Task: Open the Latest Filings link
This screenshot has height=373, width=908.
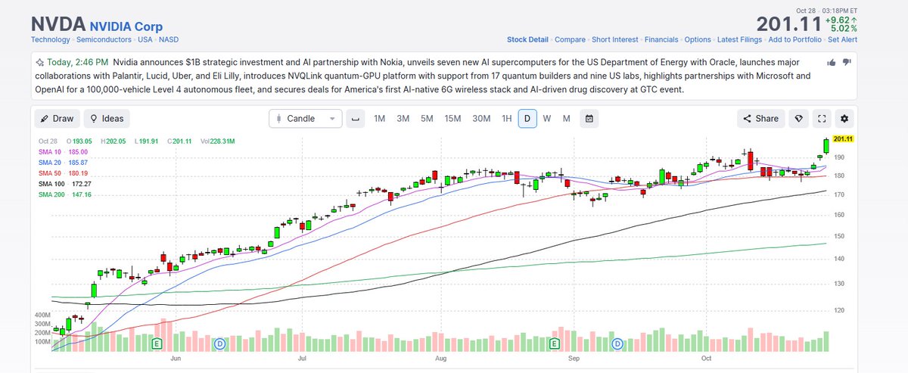Action: pyautogui.click(x=739, y=39)
